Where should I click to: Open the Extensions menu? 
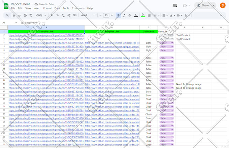(78, 8)
